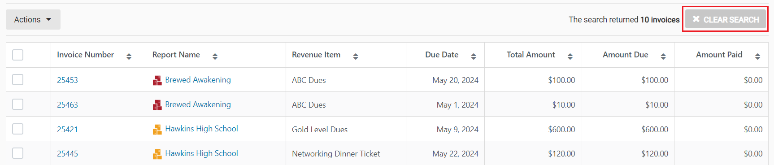Viewport: 774px width, 165px height.
Task: Click orange building icon for invoice 25421
Action: point(157,130)
